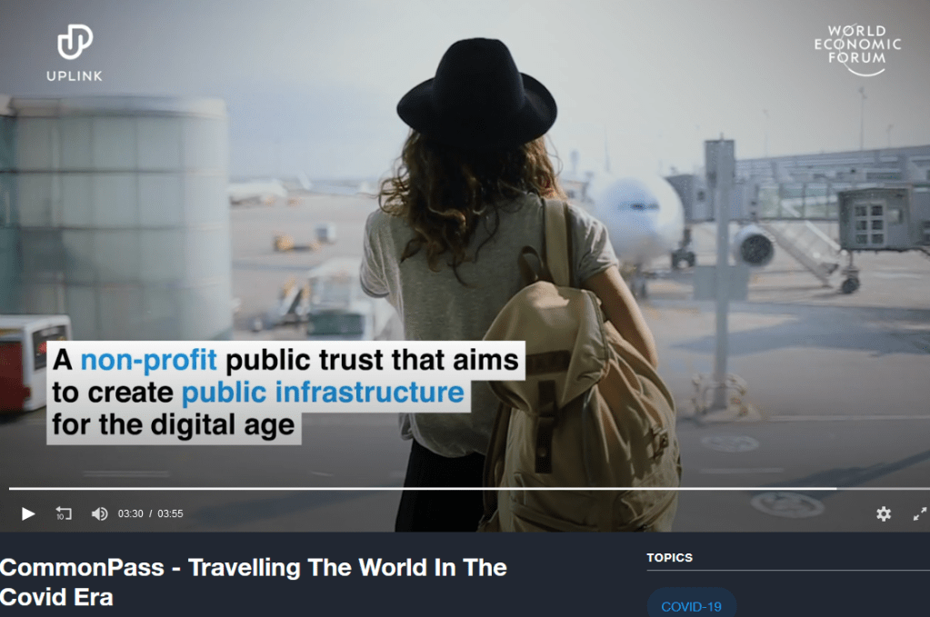The height and width of the screenshot is (617, 930).
Task: Click the middle of the video progress bar
Action: [469, 488]
